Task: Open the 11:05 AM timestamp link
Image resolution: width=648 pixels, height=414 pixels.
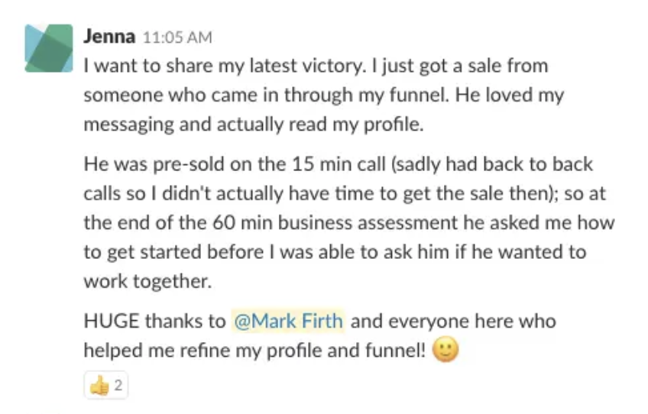Action: point(177,37)
